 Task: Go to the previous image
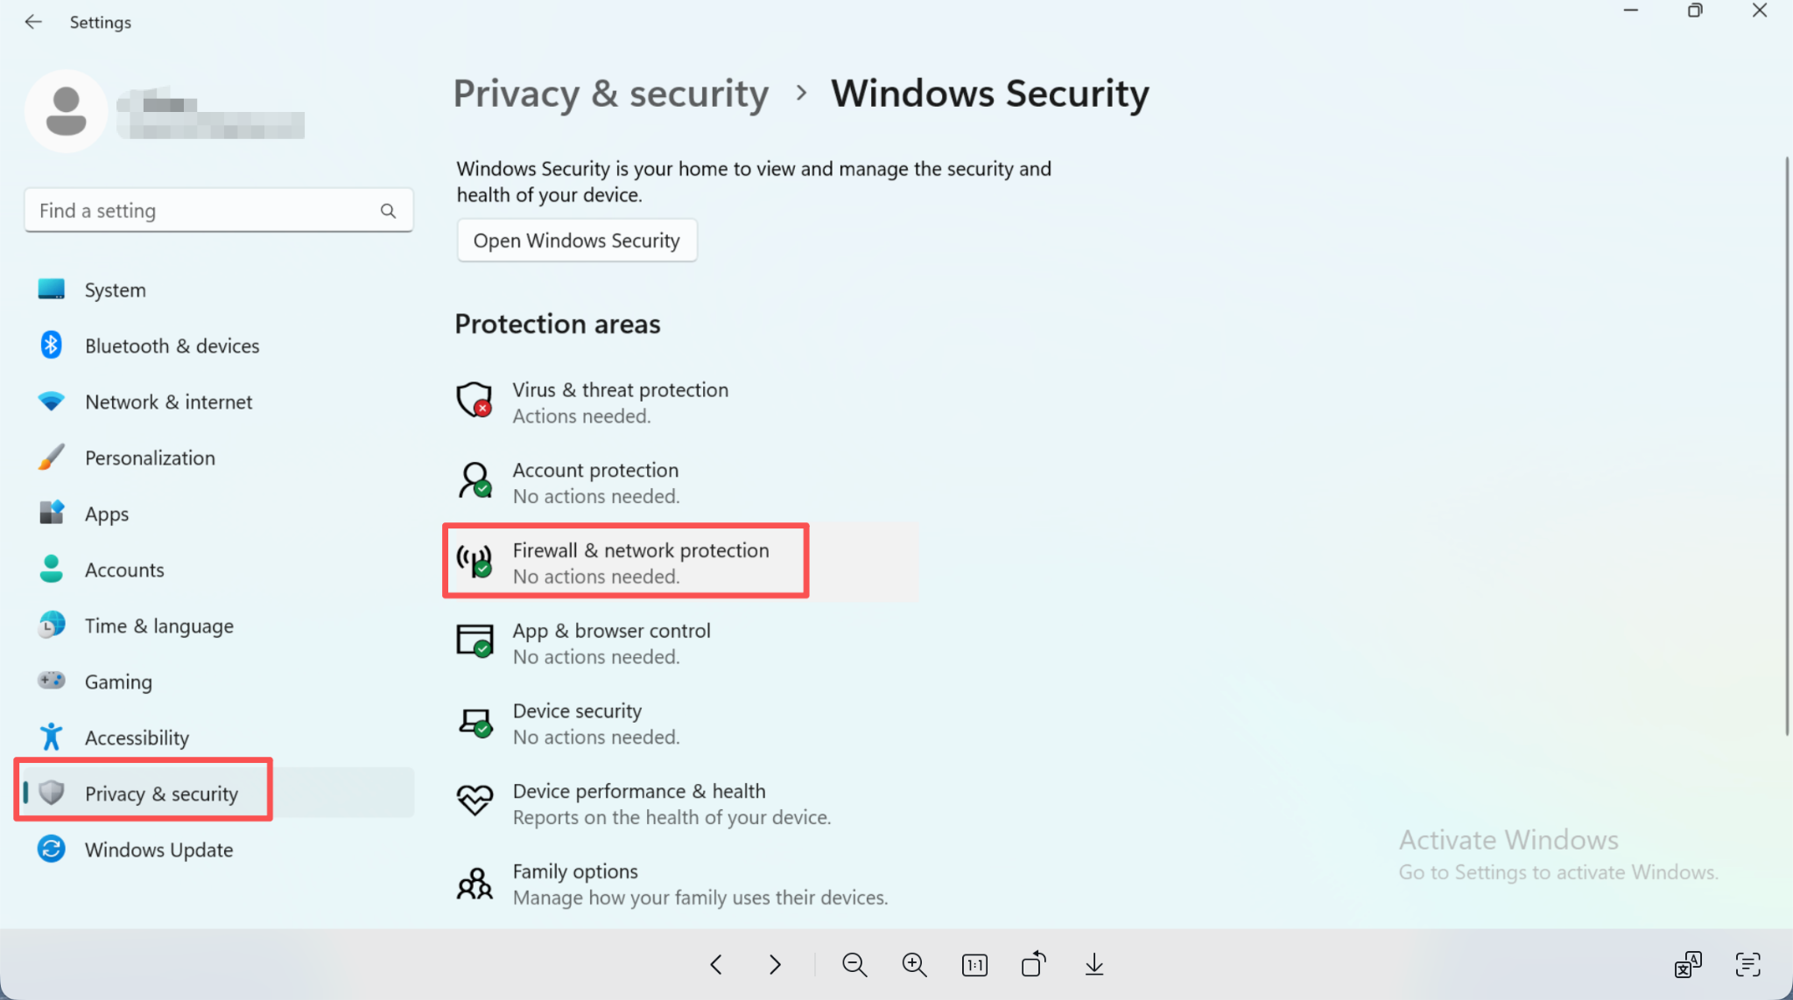716,964
